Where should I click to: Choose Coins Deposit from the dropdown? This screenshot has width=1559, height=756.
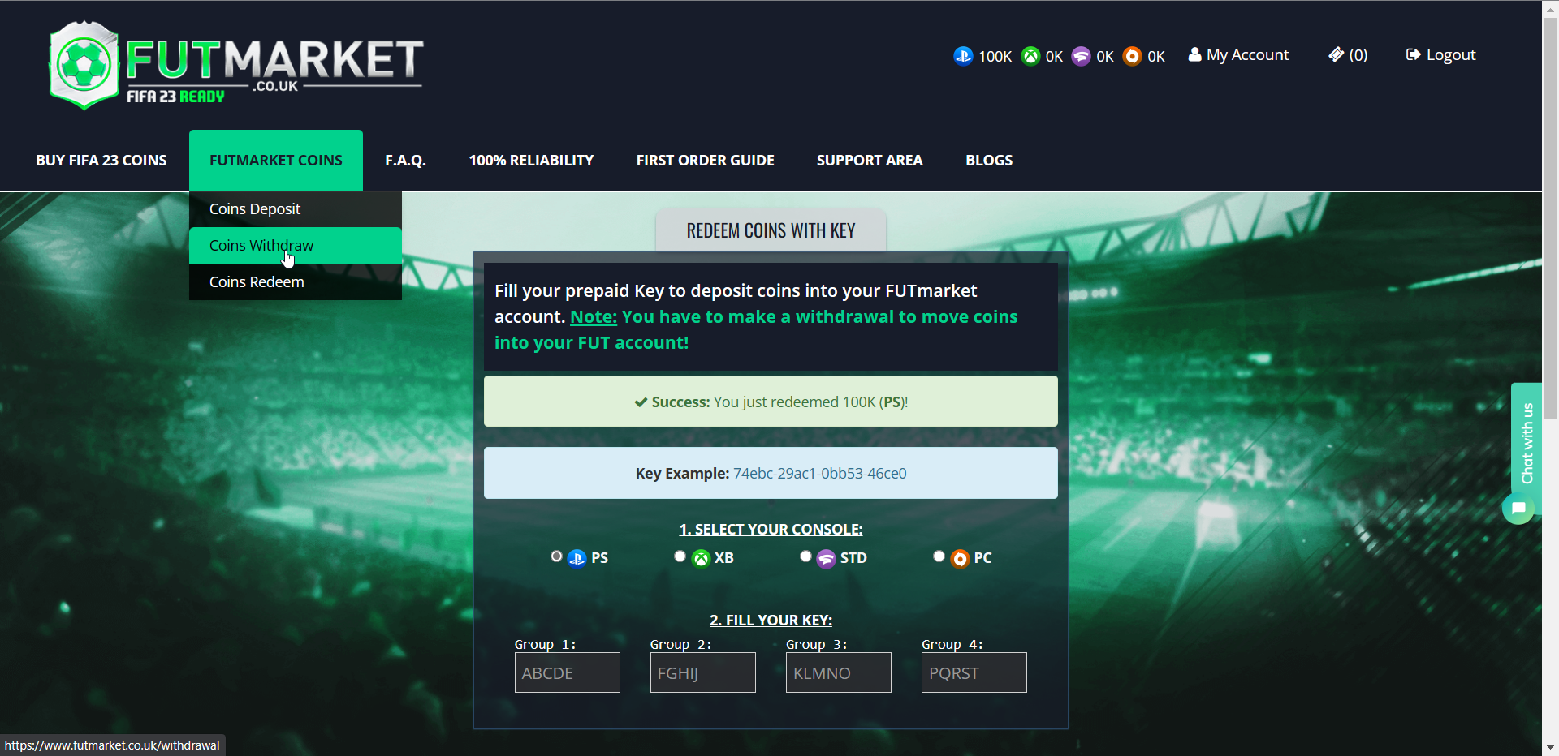[x=296, y=209]
